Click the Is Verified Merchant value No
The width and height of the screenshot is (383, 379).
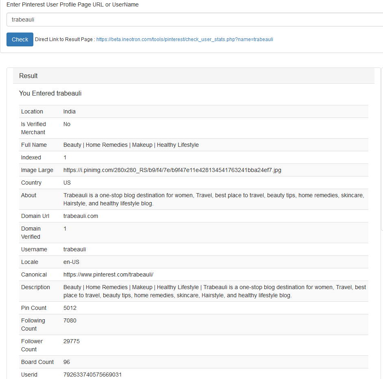click(x=67, y=124)
